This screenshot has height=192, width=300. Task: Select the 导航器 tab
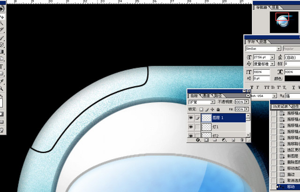tap(262, 8)
